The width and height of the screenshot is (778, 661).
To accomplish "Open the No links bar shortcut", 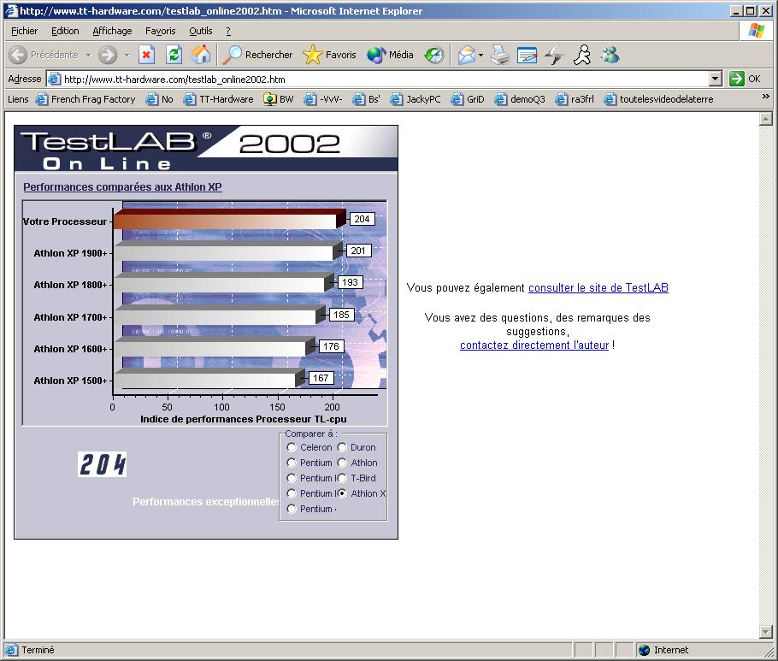I will click(x=159, y=99).
